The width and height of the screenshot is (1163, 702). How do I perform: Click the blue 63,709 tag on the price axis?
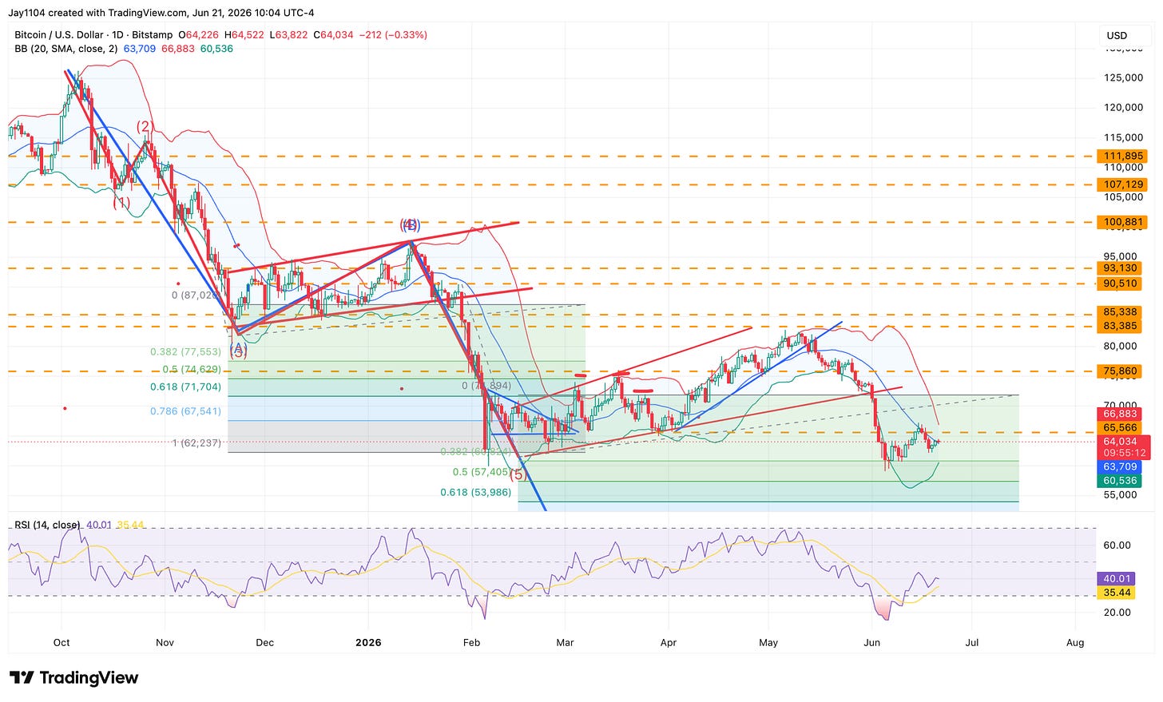(x=1121, y=466)
